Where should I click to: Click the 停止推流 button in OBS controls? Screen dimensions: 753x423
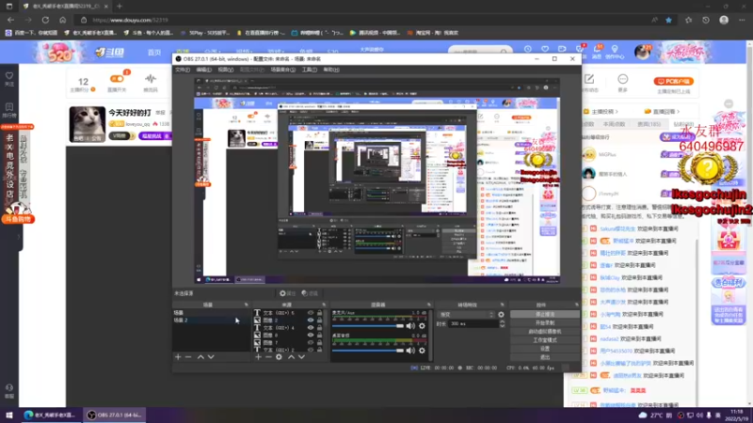545,315
